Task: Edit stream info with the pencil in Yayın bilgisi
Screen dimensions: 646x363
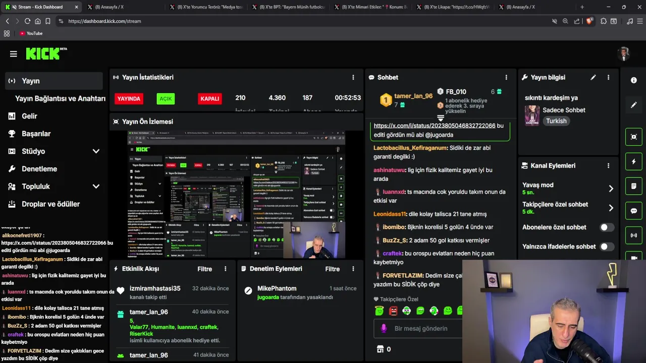Action: [593, 77]
